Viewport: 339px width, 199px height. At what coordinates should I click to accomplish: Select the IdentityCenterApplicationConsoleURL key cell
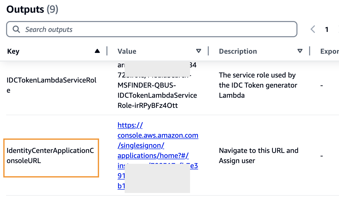(x=50, y=156)
